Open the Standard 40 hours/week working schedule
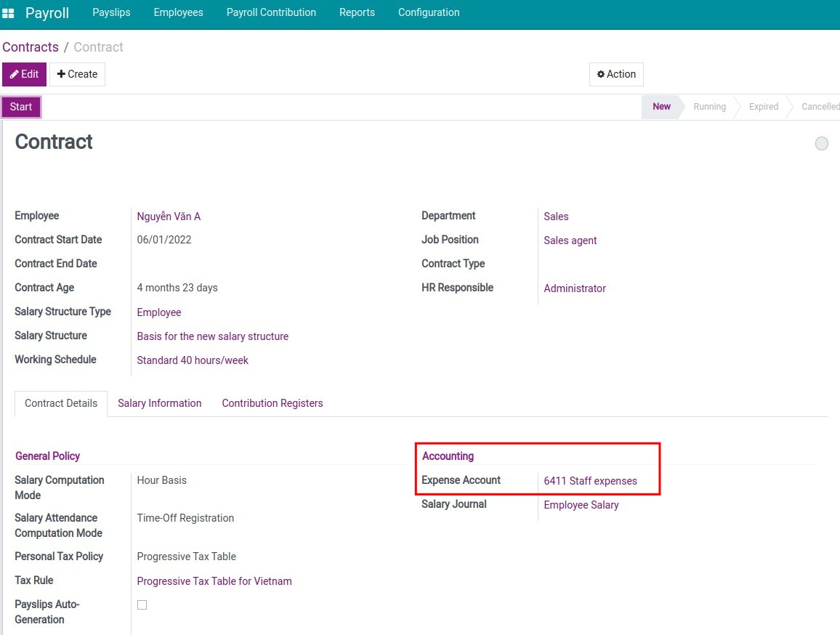The image size is (840, 635). tap(193, 360)
